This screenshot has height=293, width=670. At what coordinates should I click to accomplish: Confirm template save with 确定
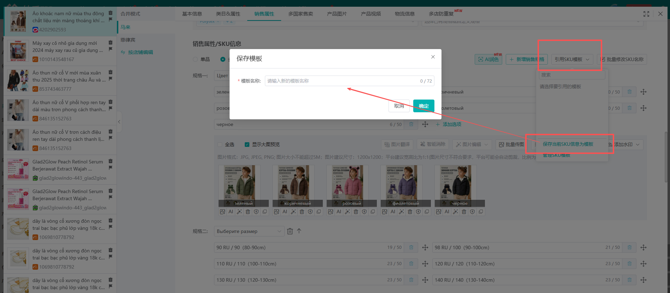pos(424,106)
